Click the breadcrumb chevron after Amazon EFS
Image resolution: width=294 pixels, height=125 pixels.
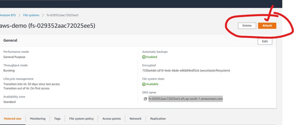coord(20,15)
